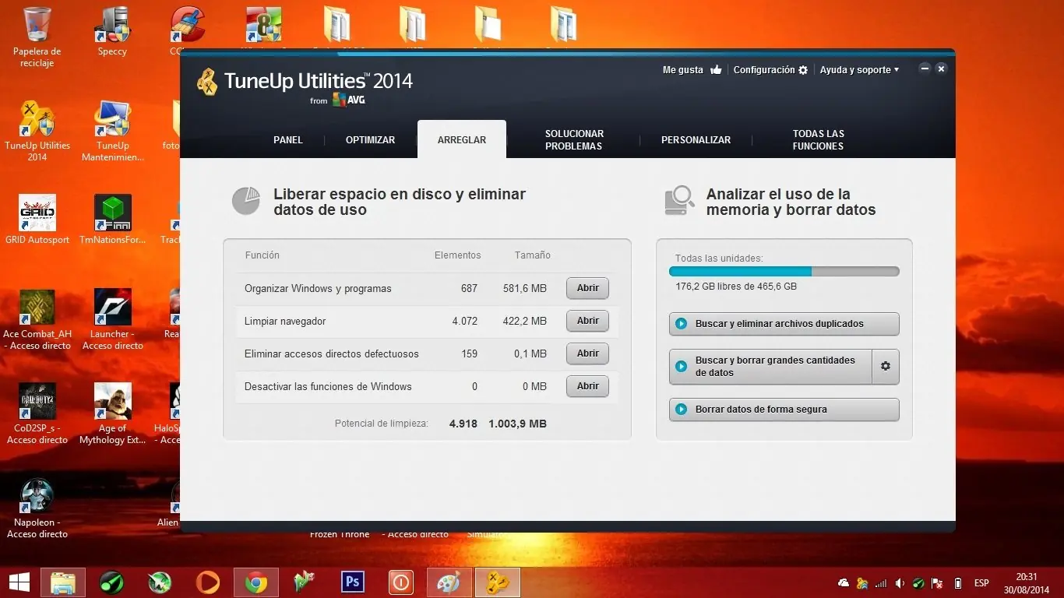Open Photoshop from the taskbar
This screenshot has width=1064, height=598.
(x=353, y=582)
